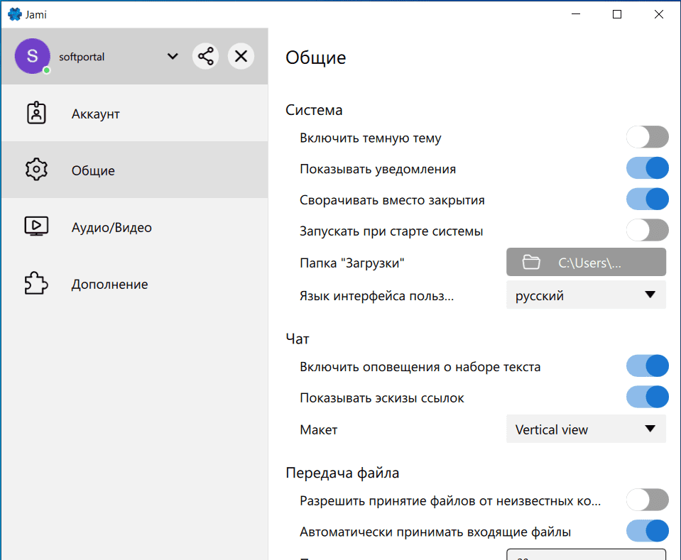
Task: Click the purple softportal avatar
Action: pyautogui.click(x=32, y=56)
